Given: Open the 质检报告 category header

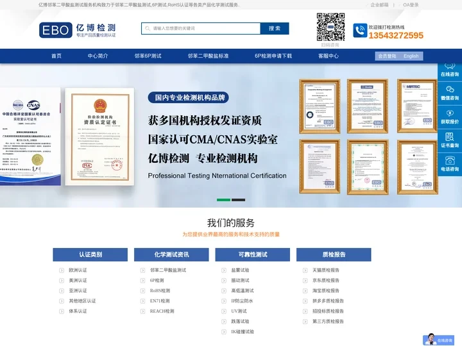Looking at the screenshot, I should coord(334,254).
